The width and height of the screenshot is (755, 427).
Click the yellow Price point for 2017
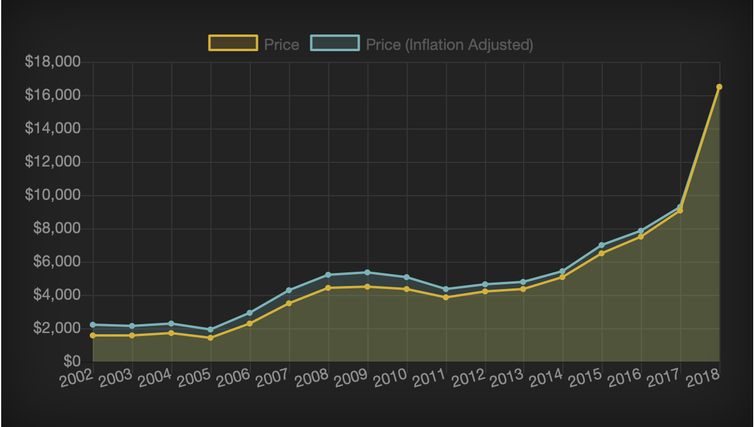[680, 211]
